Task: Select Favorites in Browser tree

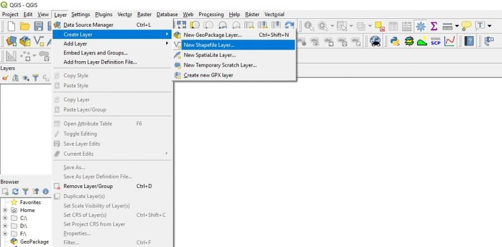Action: point(31,202)
